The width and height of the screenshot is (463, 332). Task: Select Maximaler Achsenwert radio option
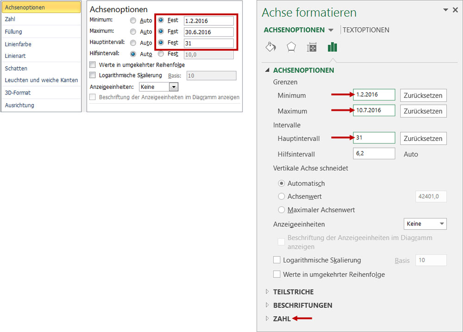(282, 210)
